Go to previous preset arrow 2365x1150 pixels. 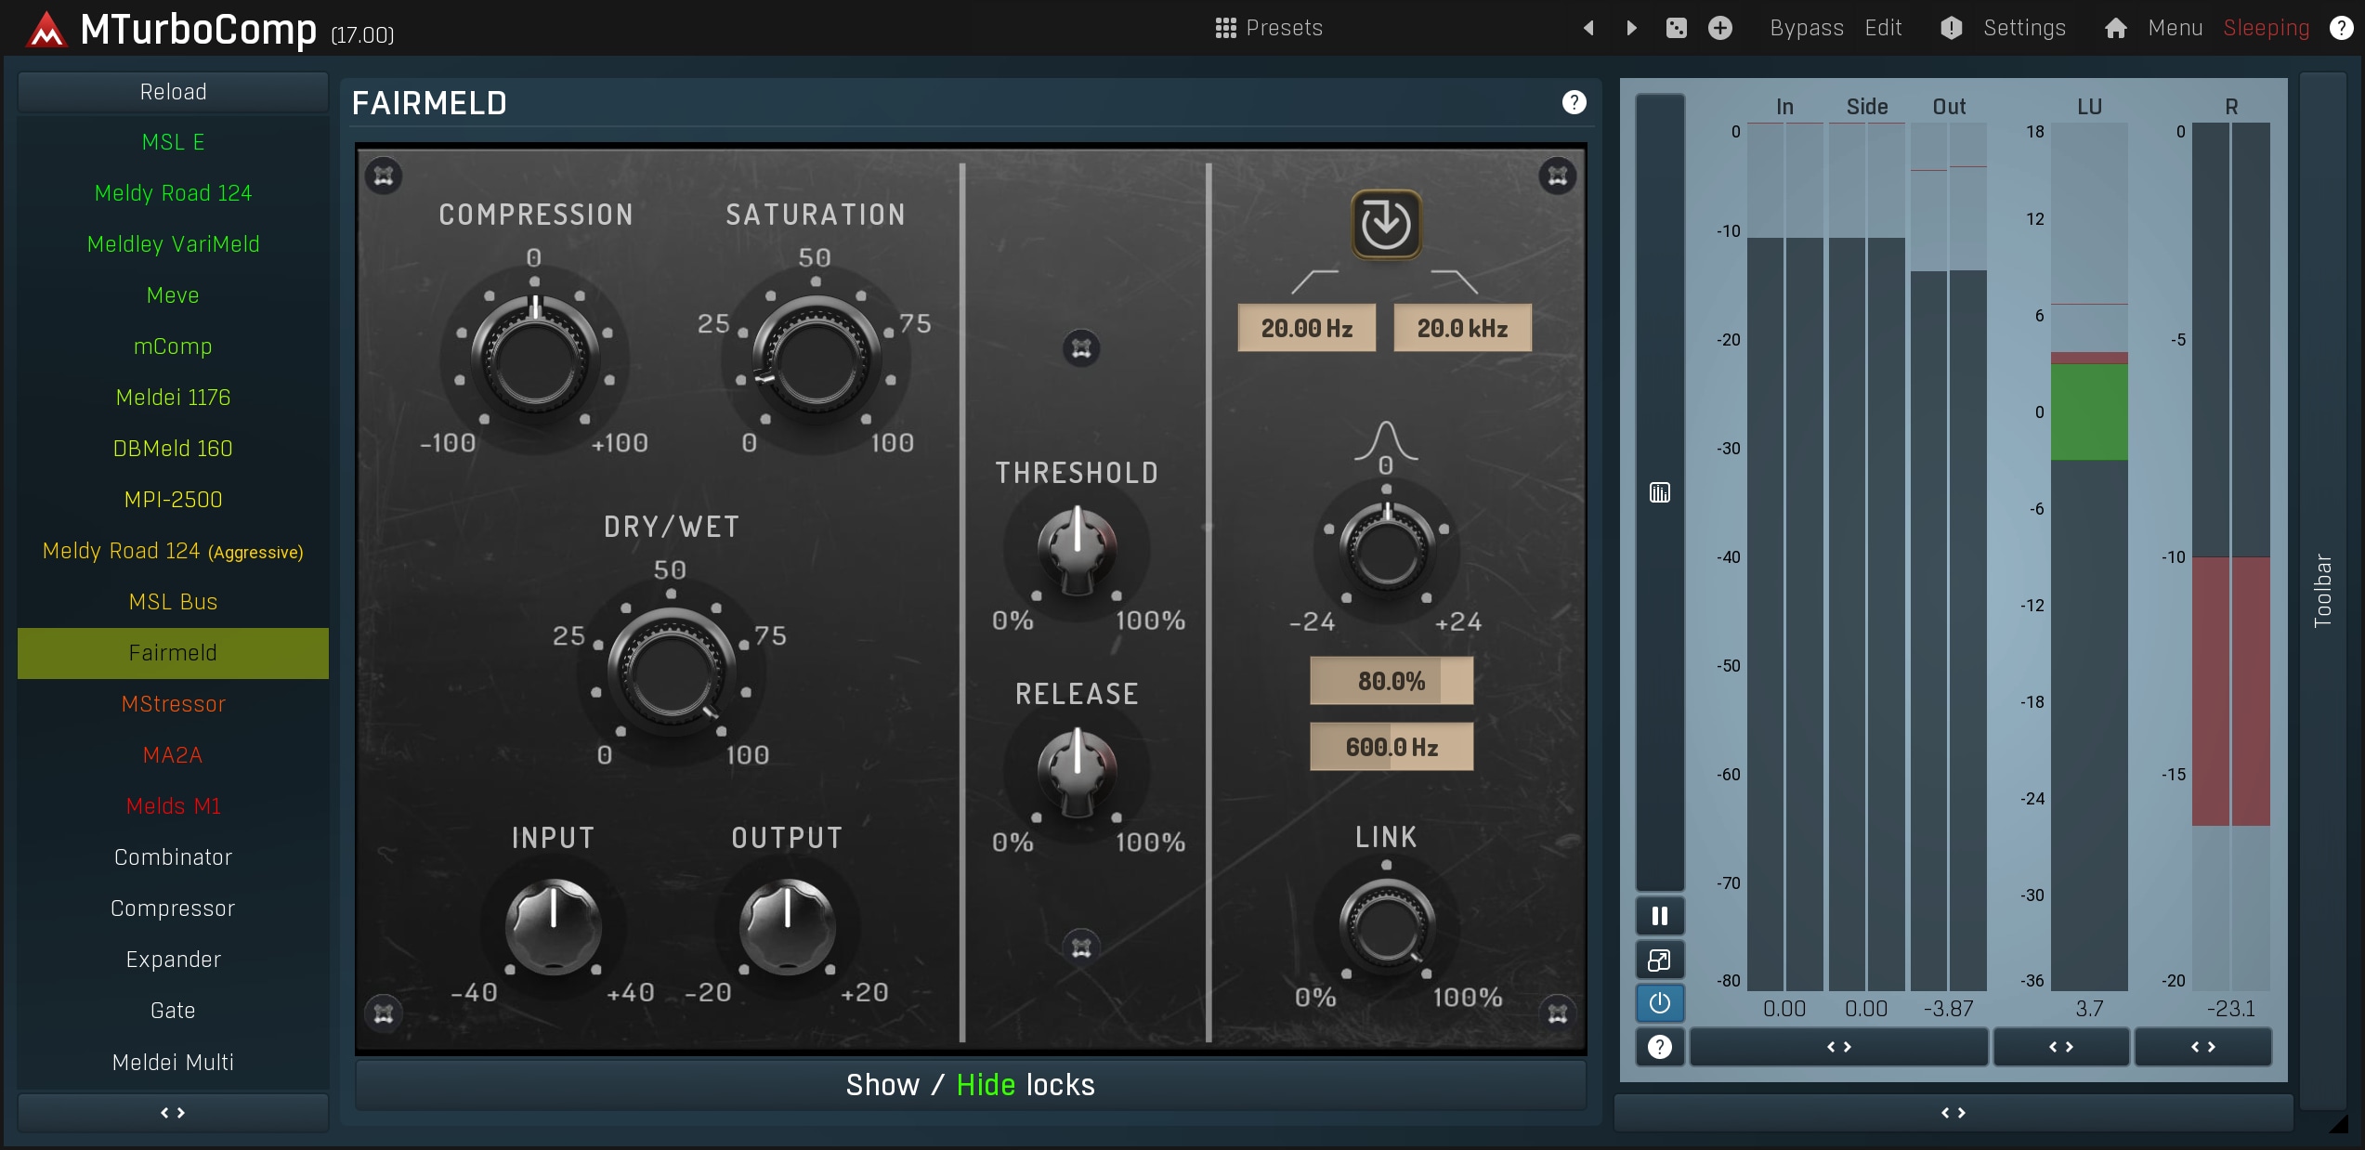1588,28
